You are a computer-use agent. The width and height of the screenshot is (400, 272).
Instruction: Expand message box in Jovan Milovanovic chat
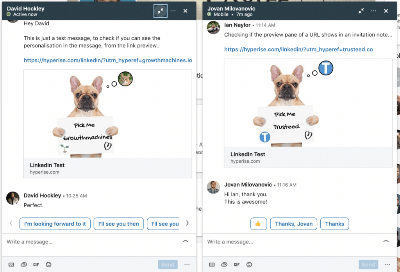tap(386, 241)
